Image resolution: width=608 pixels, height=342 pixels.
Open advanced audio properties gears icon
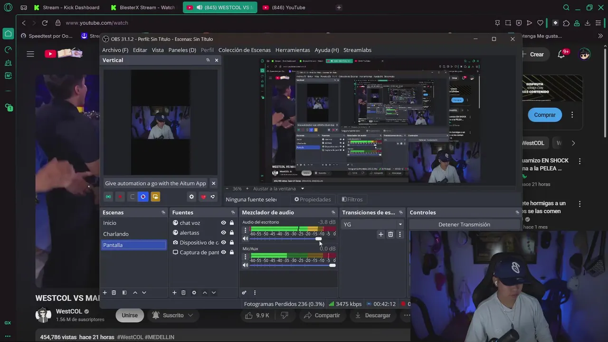tap(244, 293)
